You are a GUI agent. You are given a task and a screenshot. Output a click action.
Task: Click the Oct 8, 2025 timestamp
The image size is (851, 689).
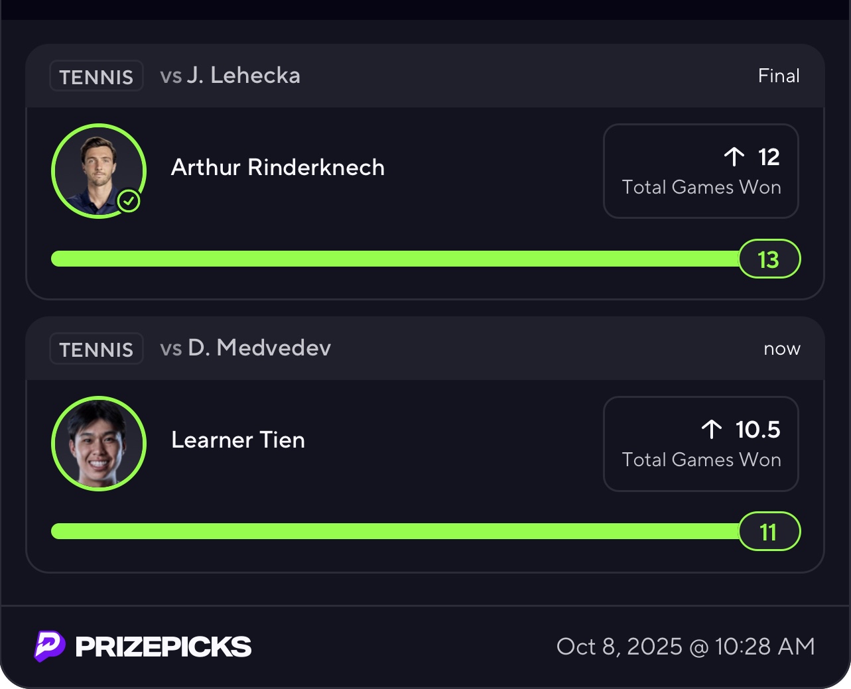[685, 647]
